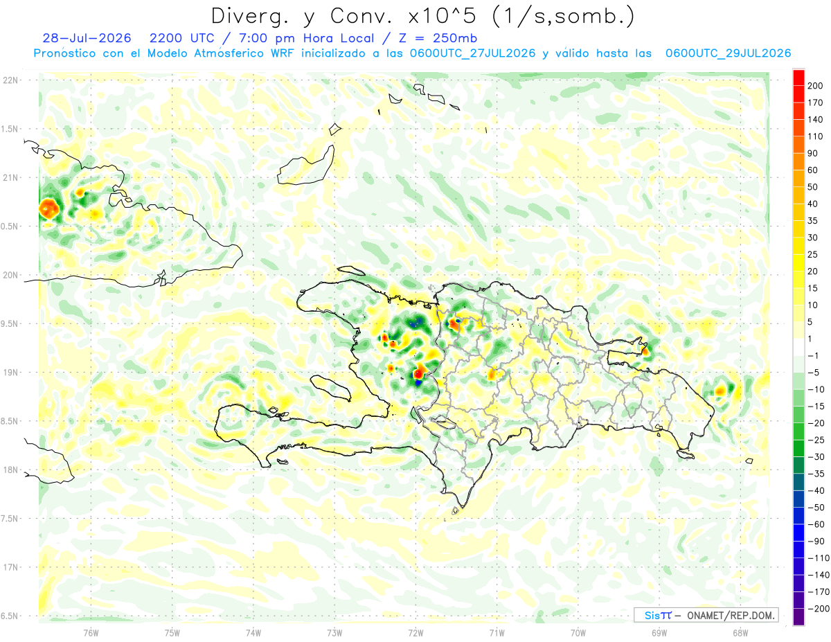The width and height of the screenshot is (831, 642).
Task: Click the latitude label '20N'
Action: point(10,275)
